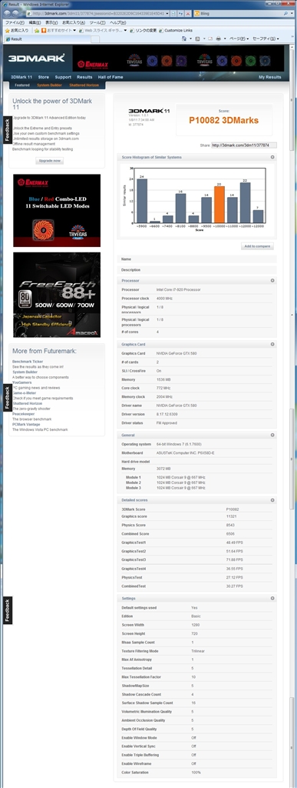The image size is (297, 788).
Task: Collapse the Detailed scores section
Action: [x=272, y=500]
